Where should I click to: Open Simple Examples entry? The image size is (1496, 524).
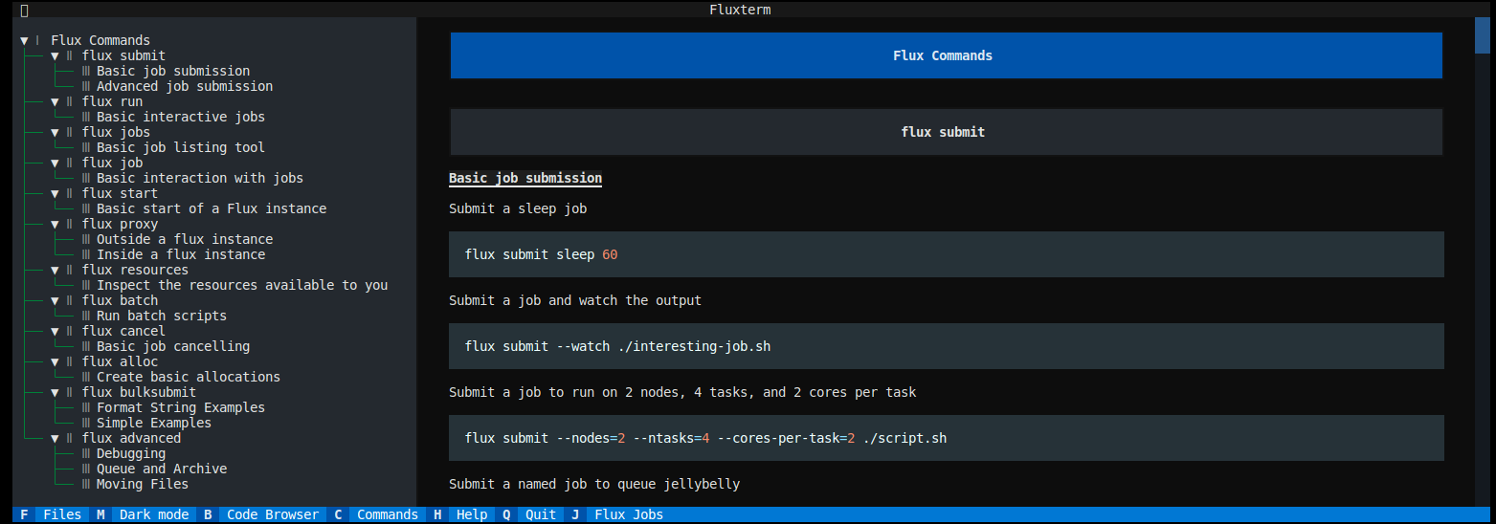click(154, 423)
